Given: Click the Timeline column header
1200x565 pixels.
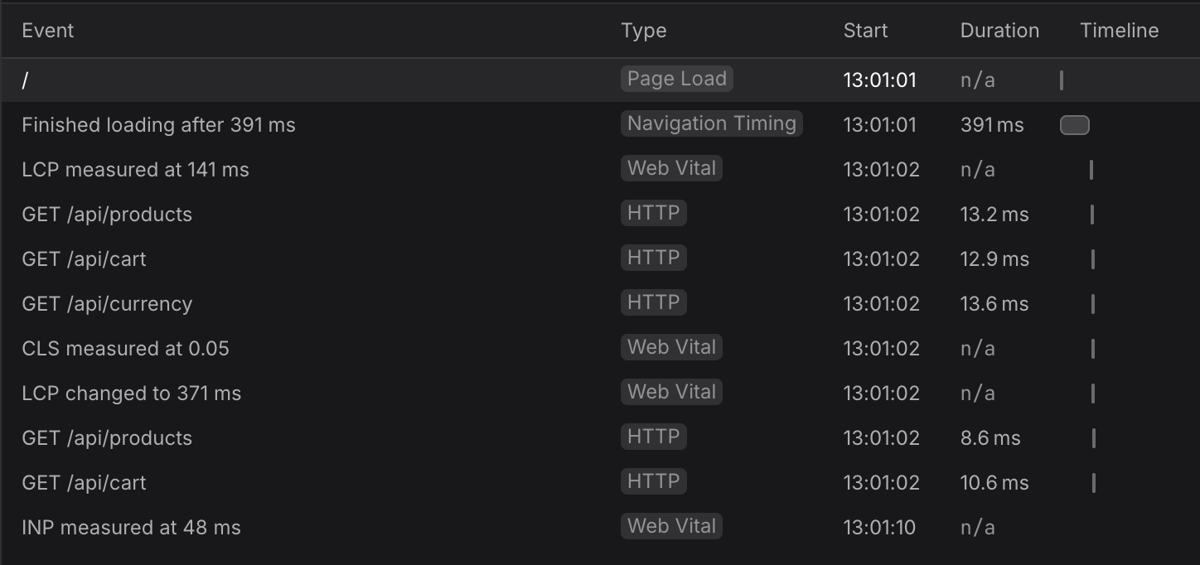Looking at the screenshot, I should click(1120, 31).
